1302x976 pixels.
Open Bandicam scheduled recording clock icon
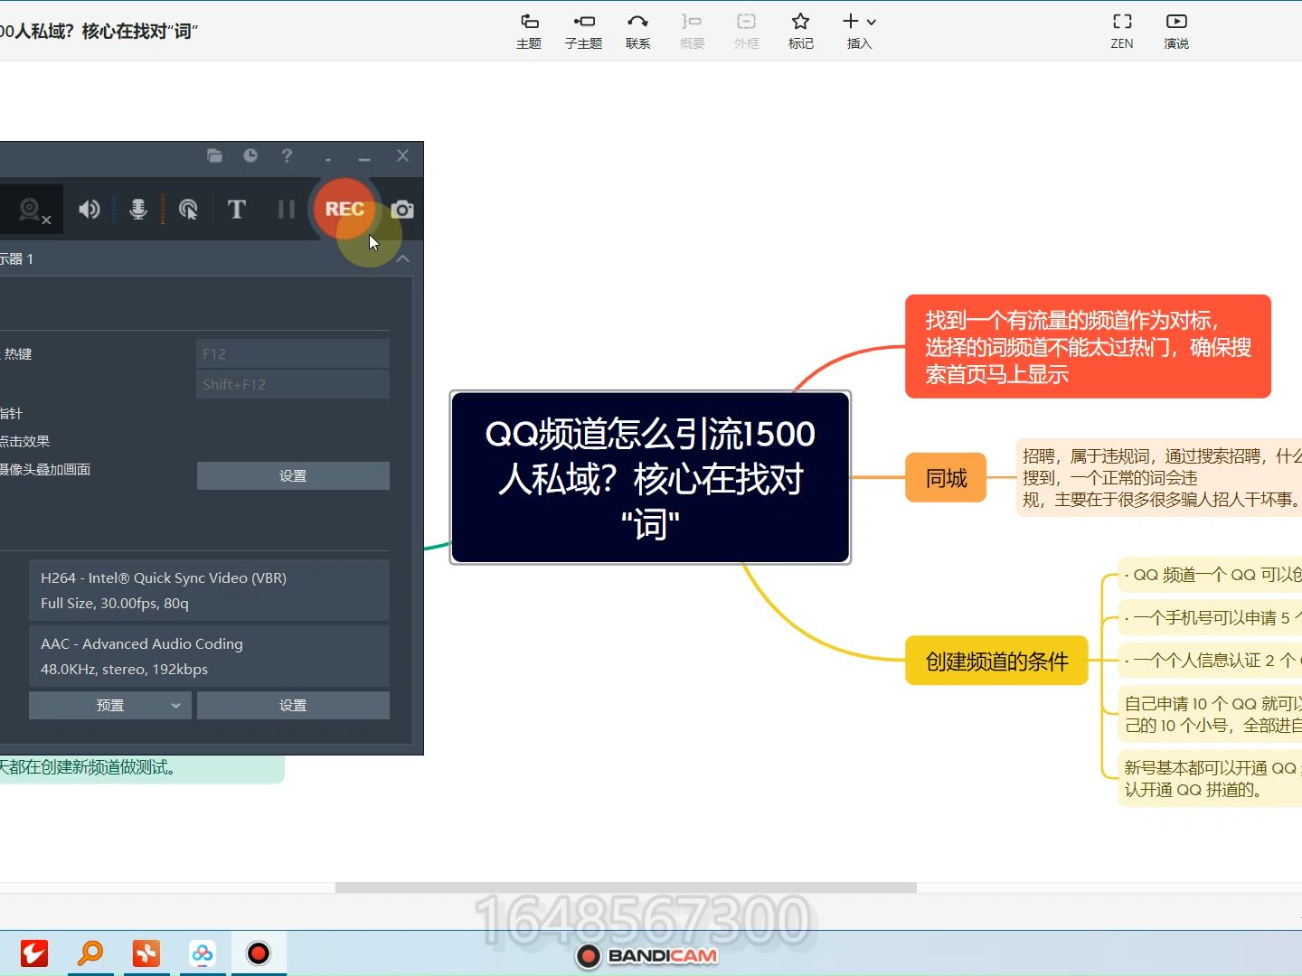point(250,155)
